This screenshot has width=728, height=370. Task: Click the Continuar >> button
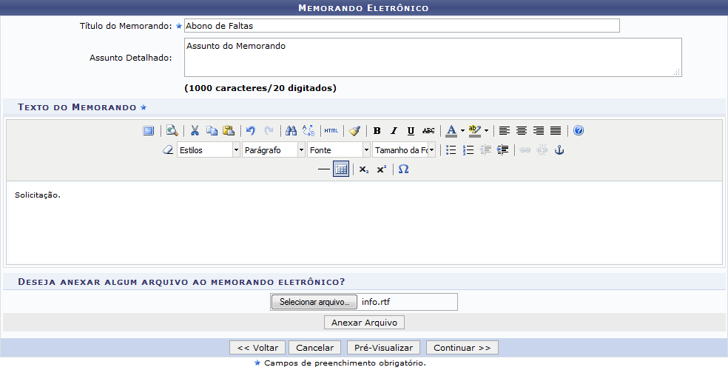pos(462,348)
